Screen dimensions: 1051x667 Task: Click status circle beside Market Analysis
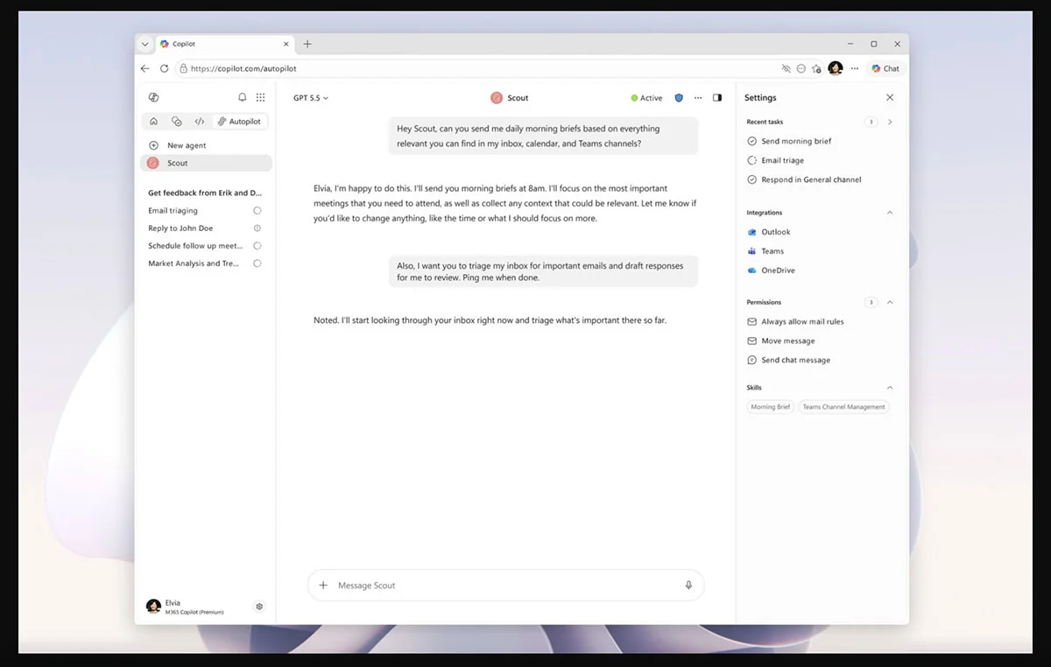(x=257, y=263)
